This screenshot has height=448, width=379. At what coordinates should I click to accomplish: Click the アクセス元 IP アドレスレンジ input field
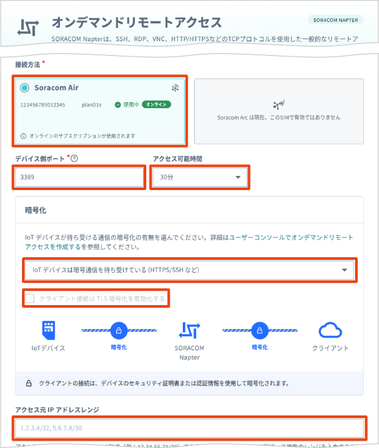(x=189, y=428)
